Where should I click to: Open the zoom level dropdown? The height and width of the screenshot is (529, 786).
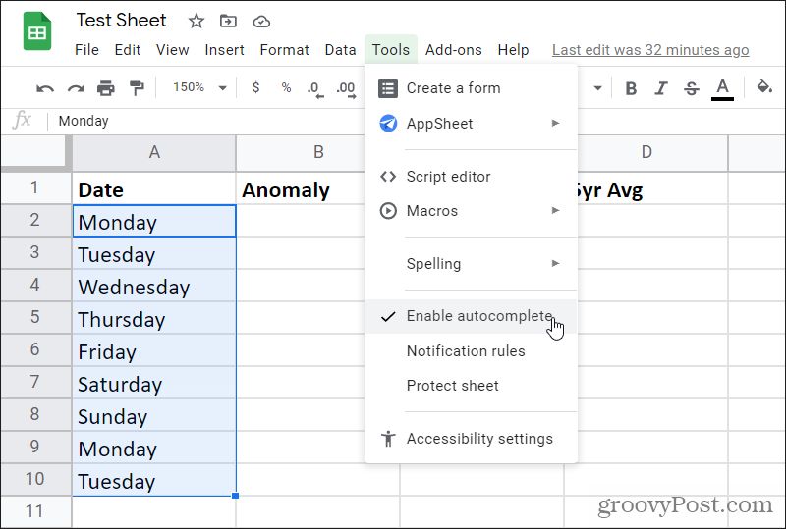[x=199, y=87]
